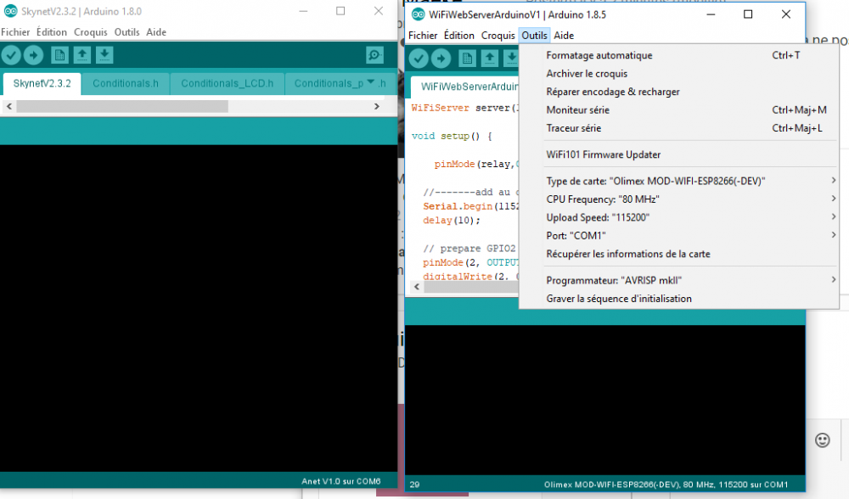Open Croquis menu in WiFiWebServer window
This screenshot has width=849, height=499.
click(498, 35)
